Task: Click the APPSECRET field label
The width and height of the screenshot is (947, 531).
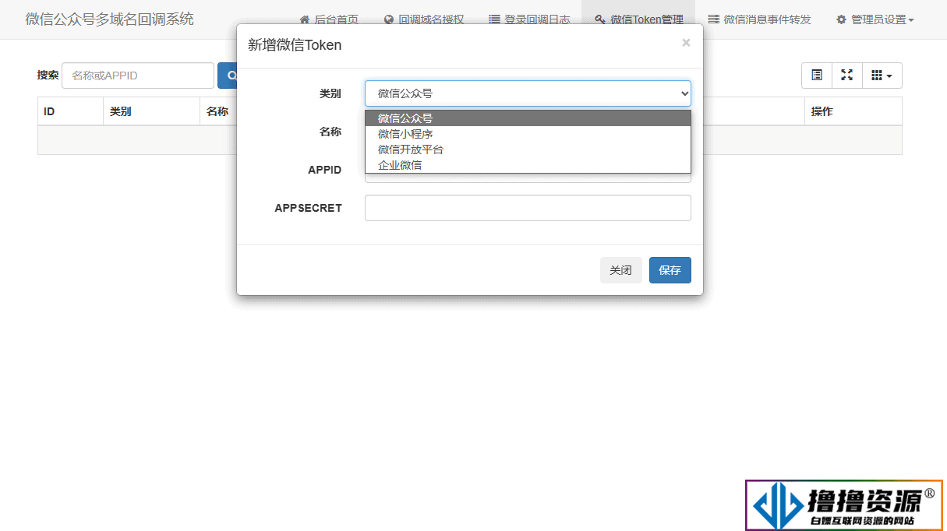Action: coord(308,208)
